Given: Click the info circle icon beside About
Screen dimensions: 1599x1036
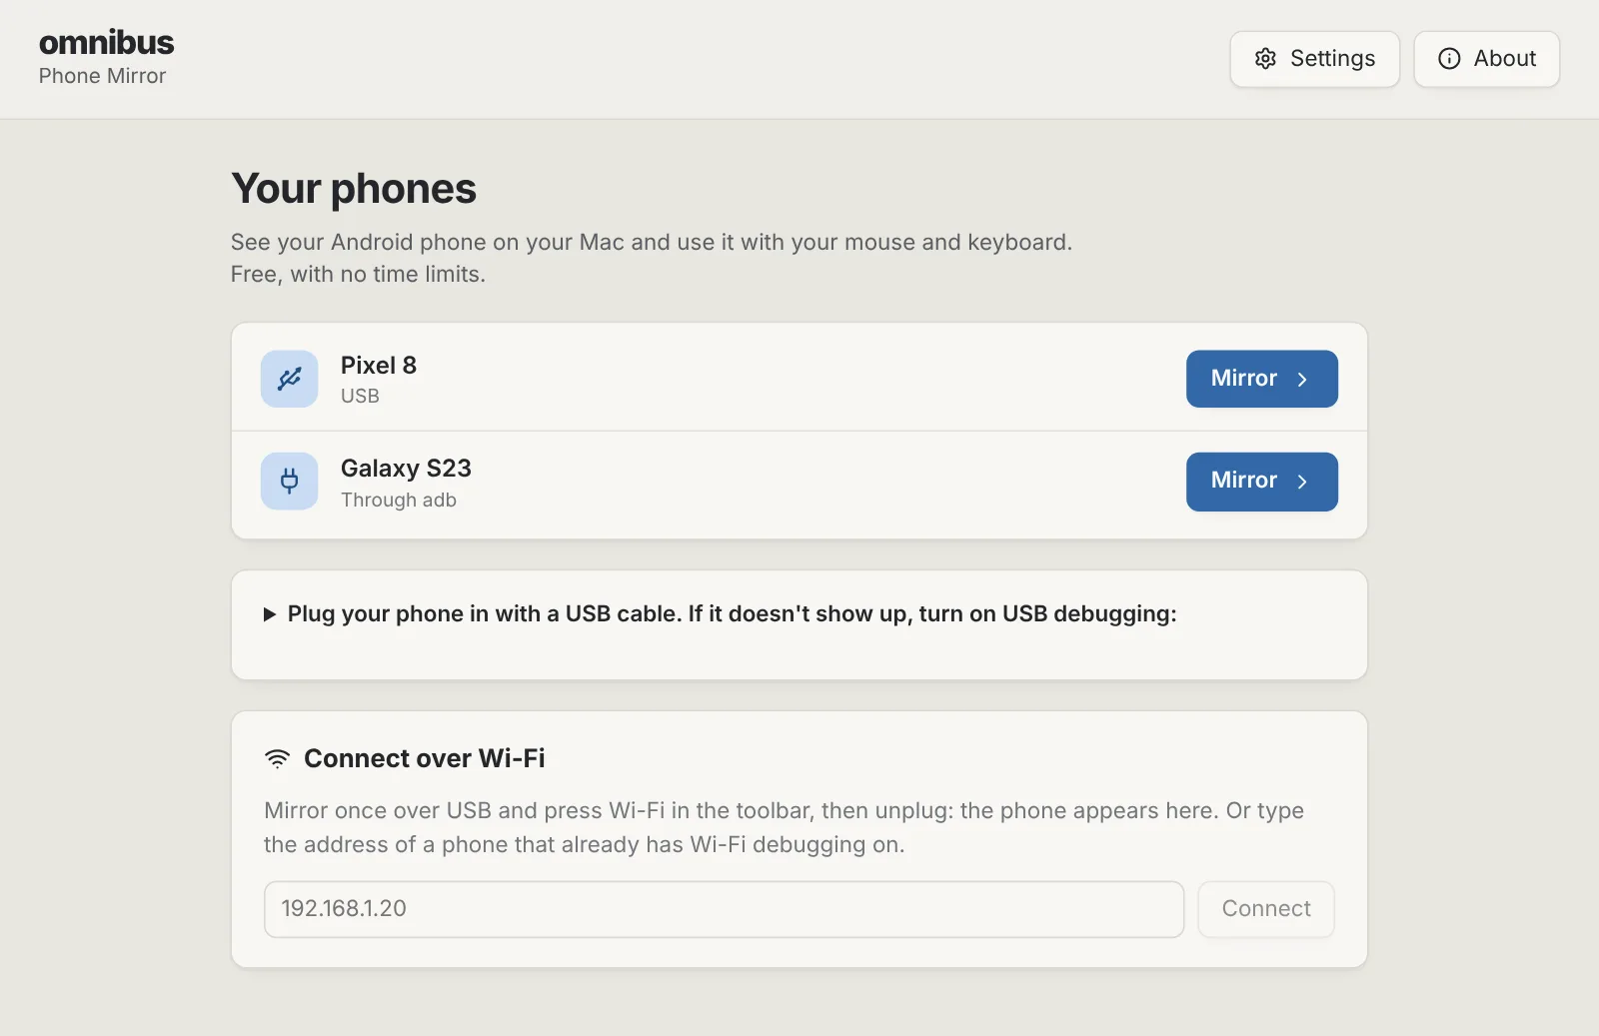Looking at the screenshot, I should [x=1449, y=59].
